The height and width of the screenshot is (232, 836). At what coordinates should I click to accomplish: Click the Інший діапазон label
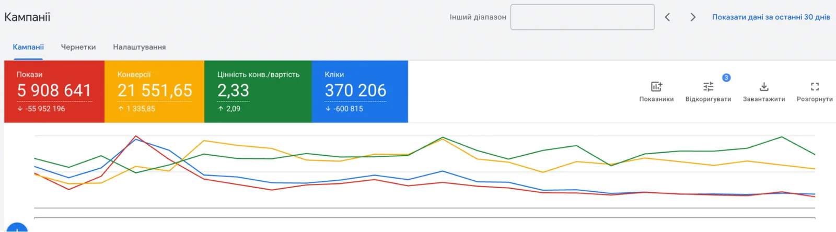click(478, 17)
